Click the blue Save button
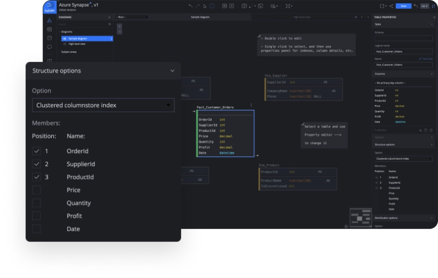This screenshot has width=438, height=278. click(x=403, y=6)
